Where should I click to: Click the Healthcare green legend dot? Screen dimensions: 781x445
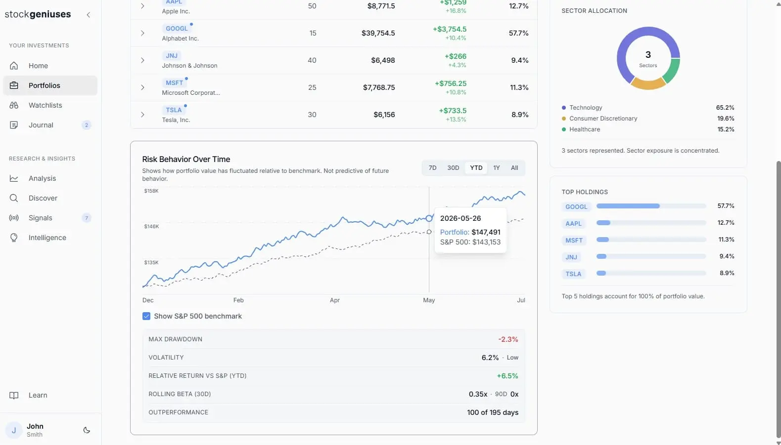pyautogui.click(x=564, y=129)
